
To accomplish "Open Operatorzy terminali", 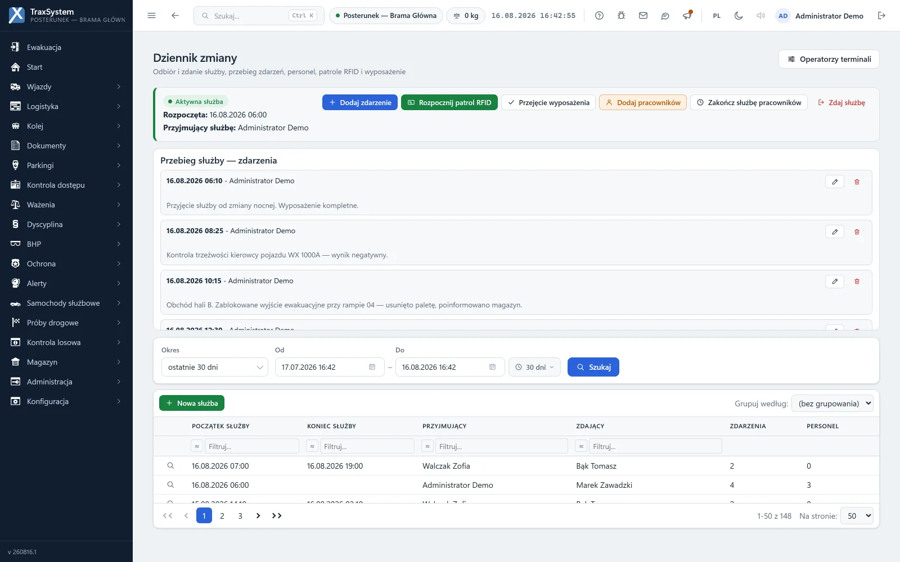I will [x=829, y=59].
